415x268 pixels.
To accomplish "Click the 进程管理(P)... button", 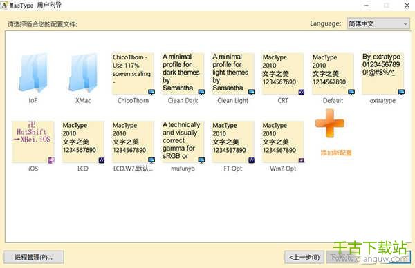I will 34,257.
